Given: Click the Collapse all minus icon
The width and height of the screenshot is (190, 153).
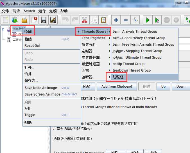Looking at the screenshot, I should point(126,20).
